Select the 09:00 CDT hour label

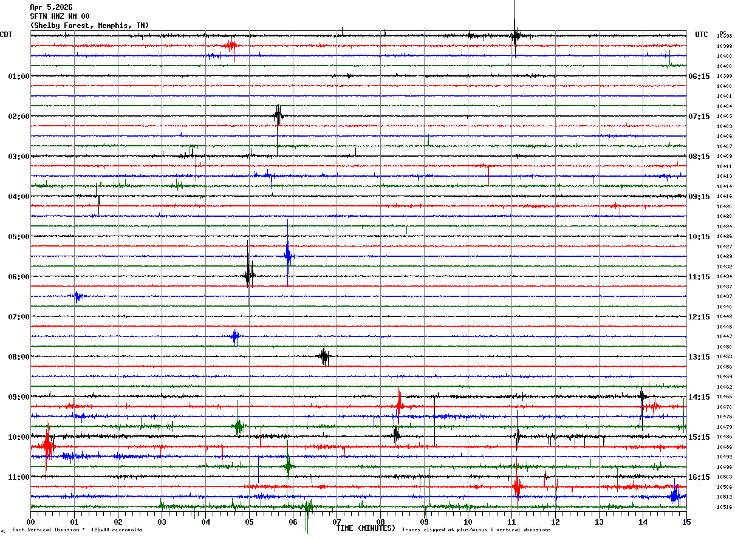tap(19, 397)
